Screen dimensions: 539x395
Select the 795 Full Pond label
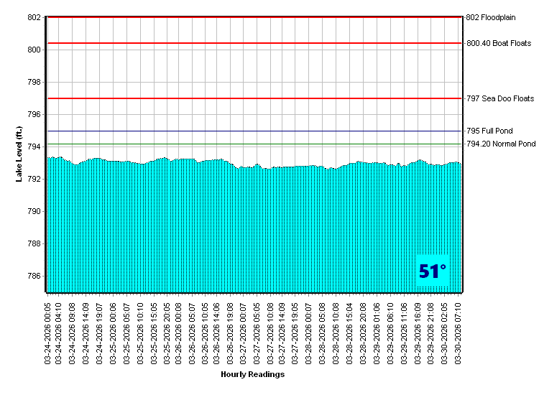(489, 131)
